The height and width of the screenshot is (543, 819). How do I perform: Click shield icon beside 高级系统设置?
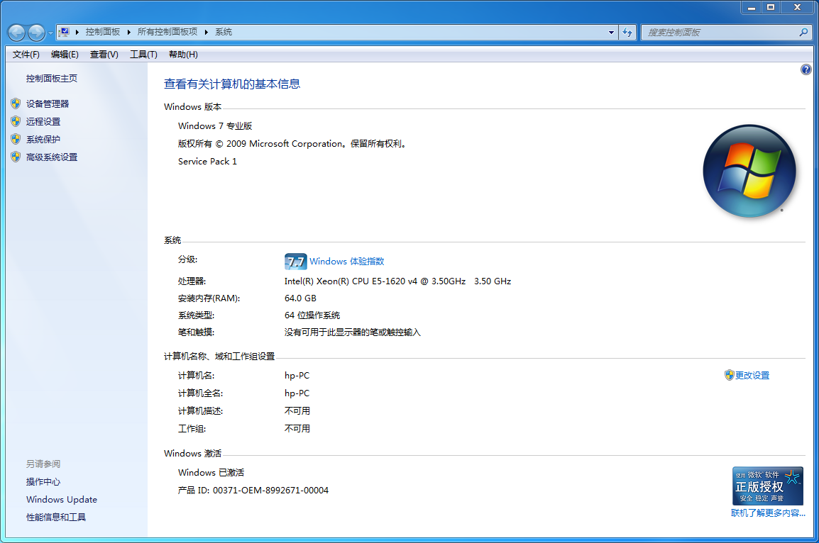[x=16, y=157]
